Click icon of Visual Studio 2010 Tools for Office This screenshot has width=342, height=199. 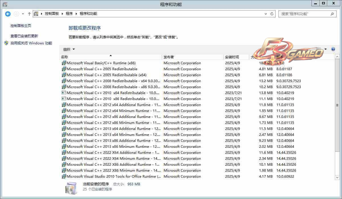64,177
